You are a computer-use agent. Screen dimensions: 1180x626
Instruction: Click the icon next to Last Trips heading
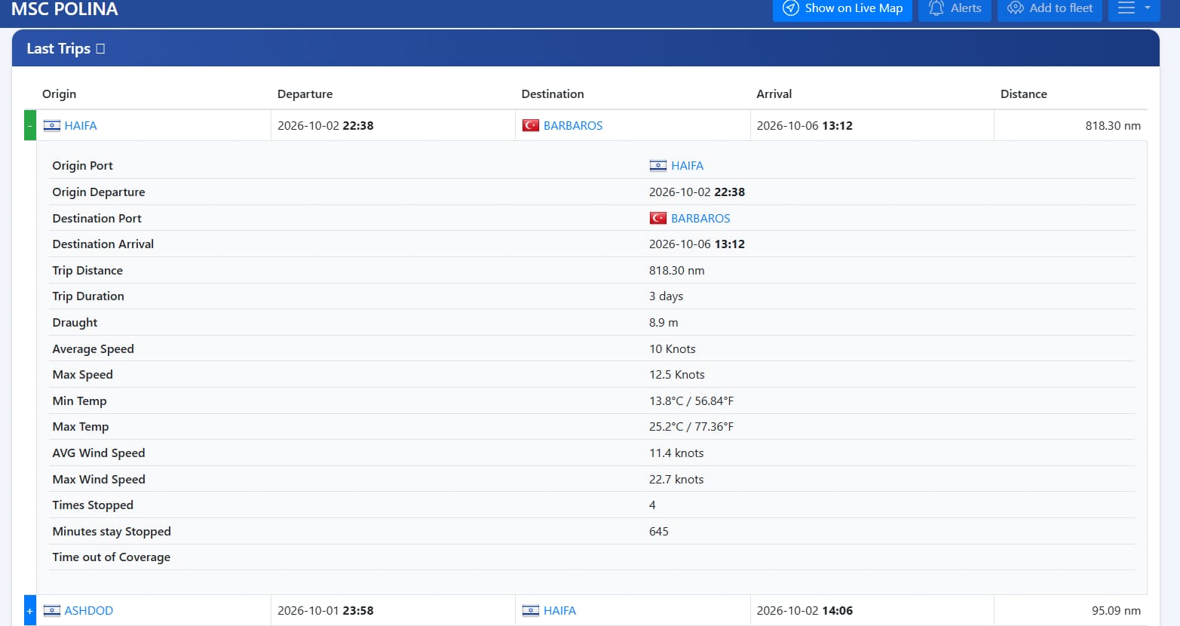(100, 49)
